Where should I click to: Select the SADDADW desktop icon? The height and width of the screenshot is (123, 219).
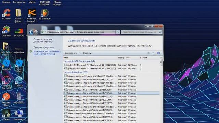[19, 32]
